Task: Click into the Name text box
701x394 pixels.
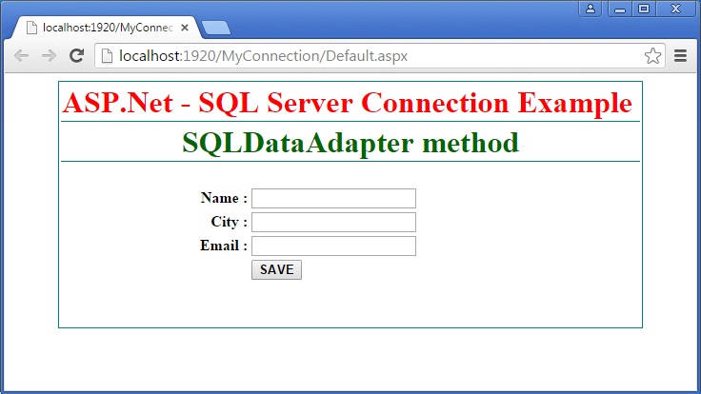Action: [x=333, y=198]
